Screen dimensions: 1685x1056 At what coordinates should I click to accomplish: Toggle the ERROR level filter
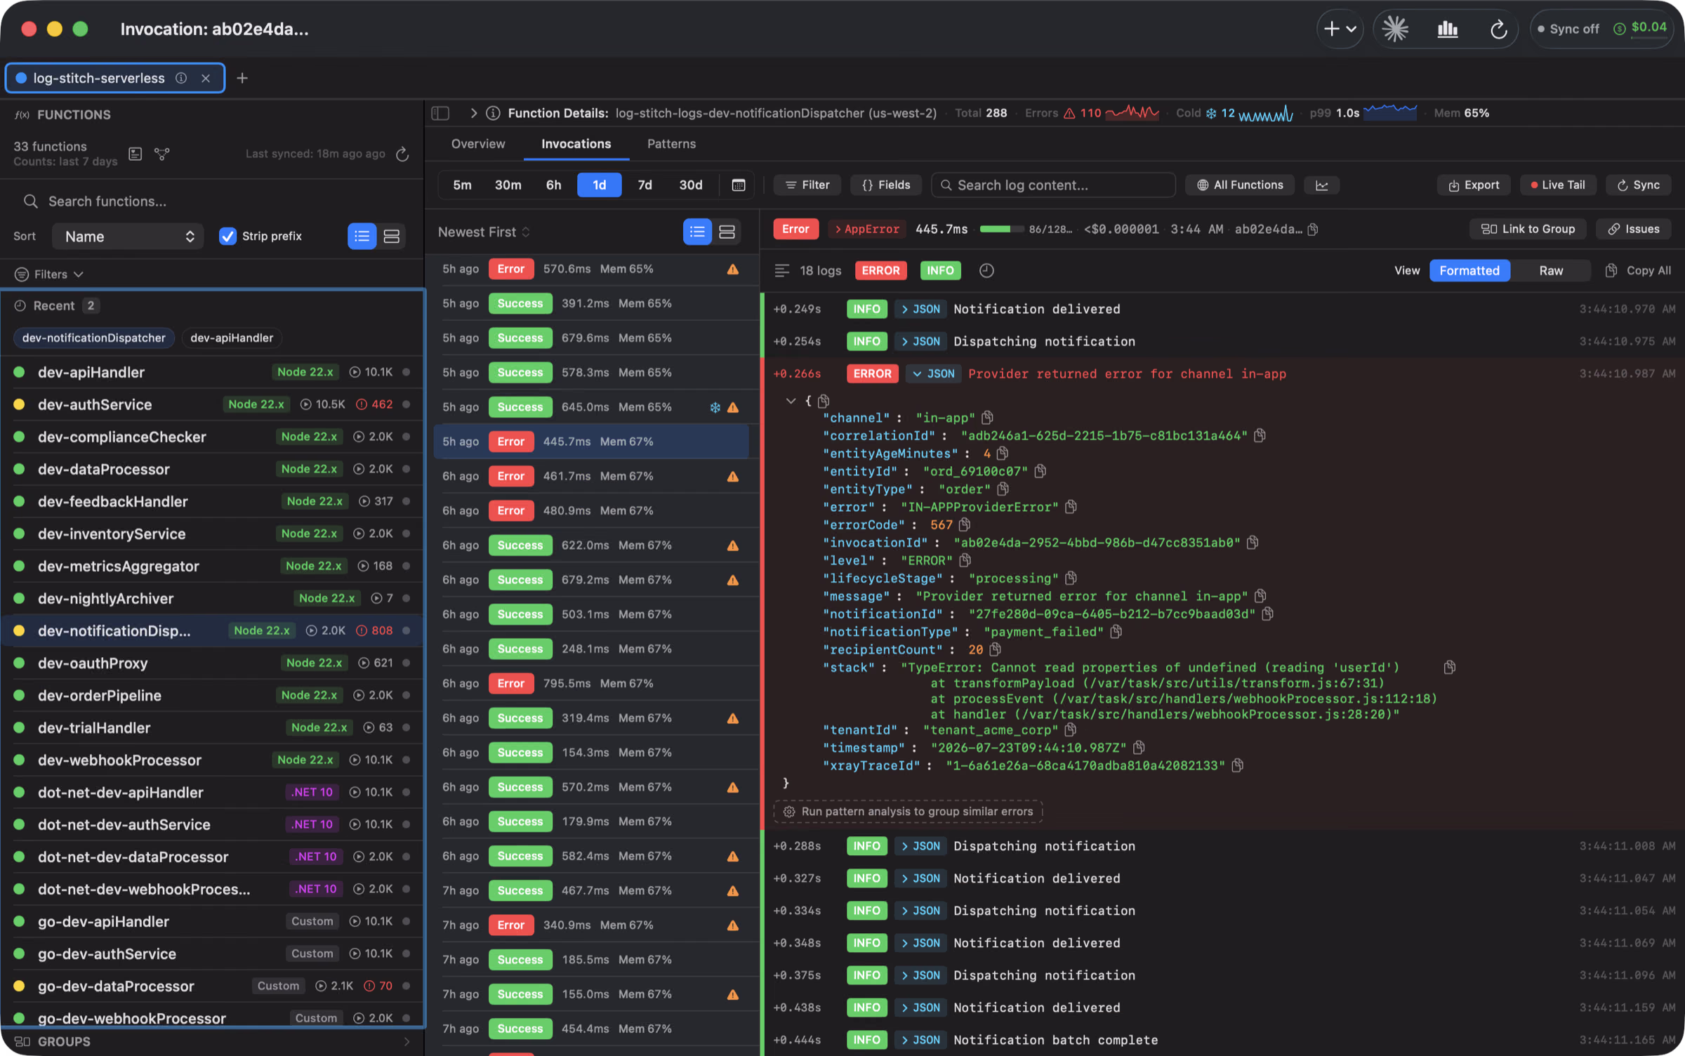(880, 270)
